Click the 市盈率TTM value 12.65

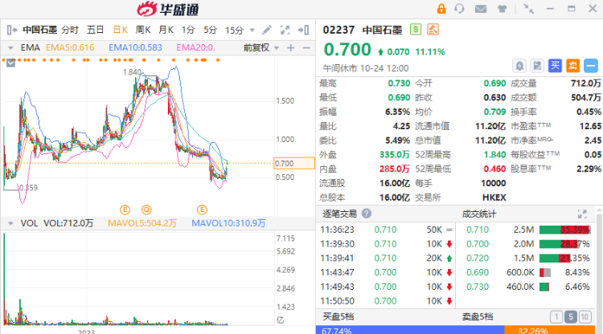(590, 126)
